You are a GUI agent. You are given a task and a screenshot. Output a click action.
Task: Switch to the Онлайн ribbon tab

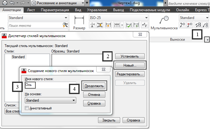click(182, 10)
